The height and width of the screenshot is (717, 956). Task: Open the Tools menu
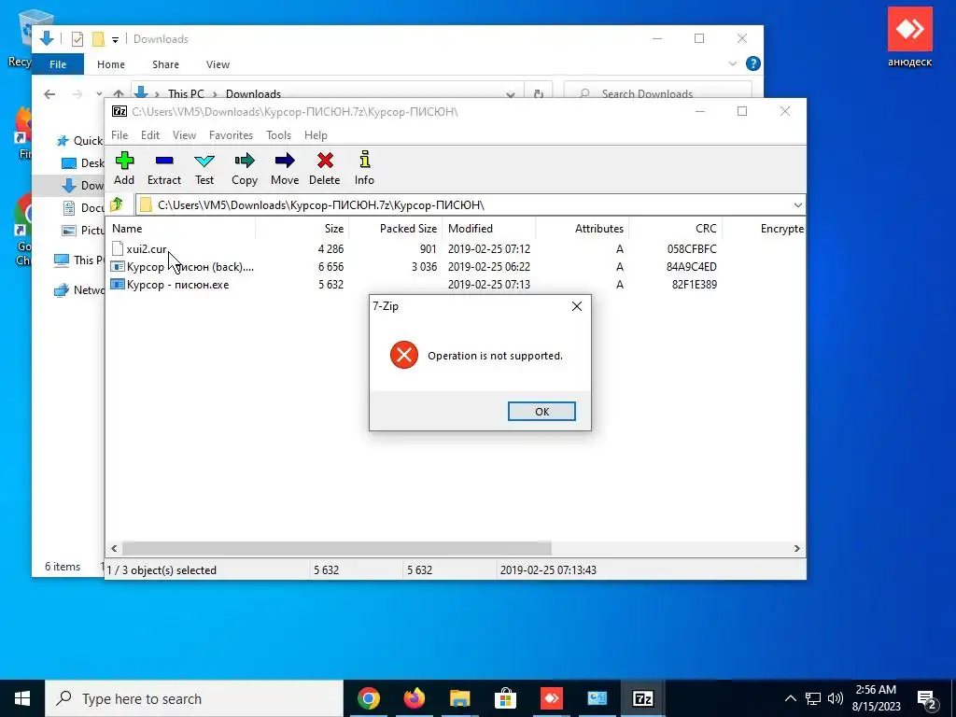278,135
